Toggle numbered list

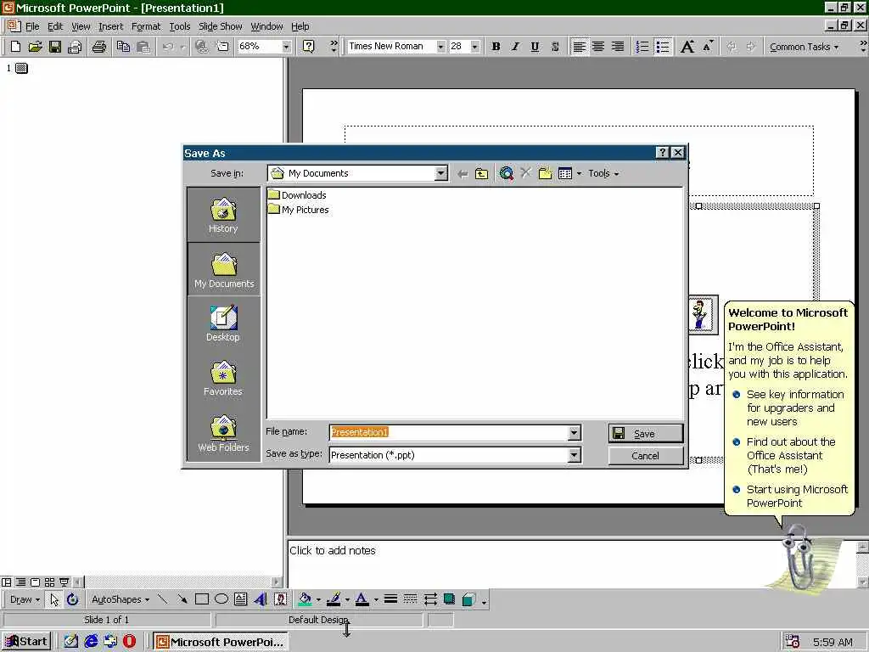click(x=642, y=47)
